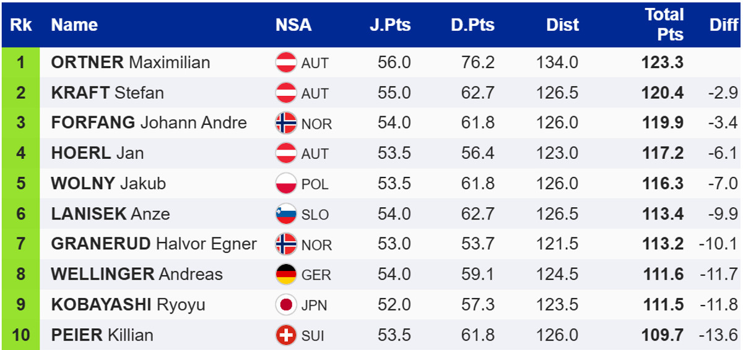Click the Norwegian flag in GRANERUD row

point(286,244)
